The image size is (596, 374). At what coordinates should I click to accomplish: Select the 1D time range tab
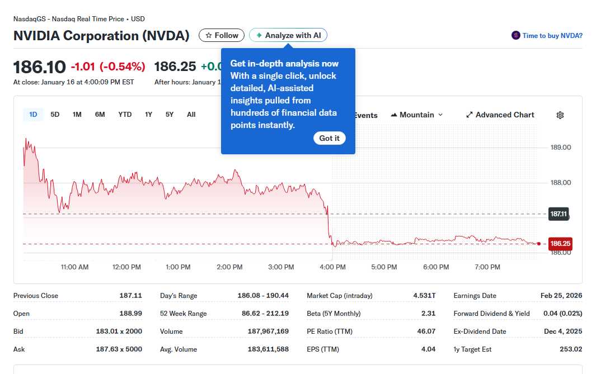coord(33,115)
